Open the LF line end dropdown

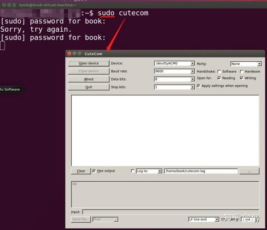pyautogui.click(x=203, y=219)
